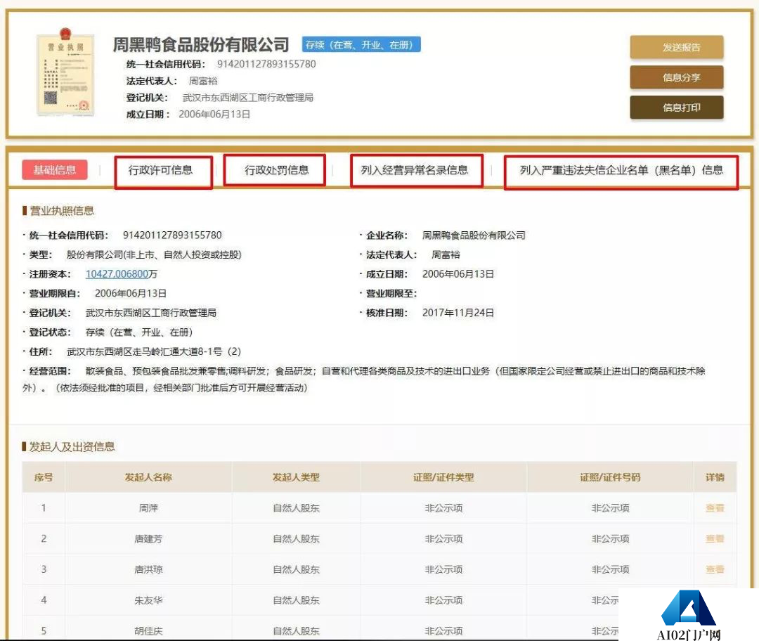This screenshot has height=641, width=759.
Task: Click the company title 周黑鸭食品股份有限公司
Action: [x=201, y=44]
